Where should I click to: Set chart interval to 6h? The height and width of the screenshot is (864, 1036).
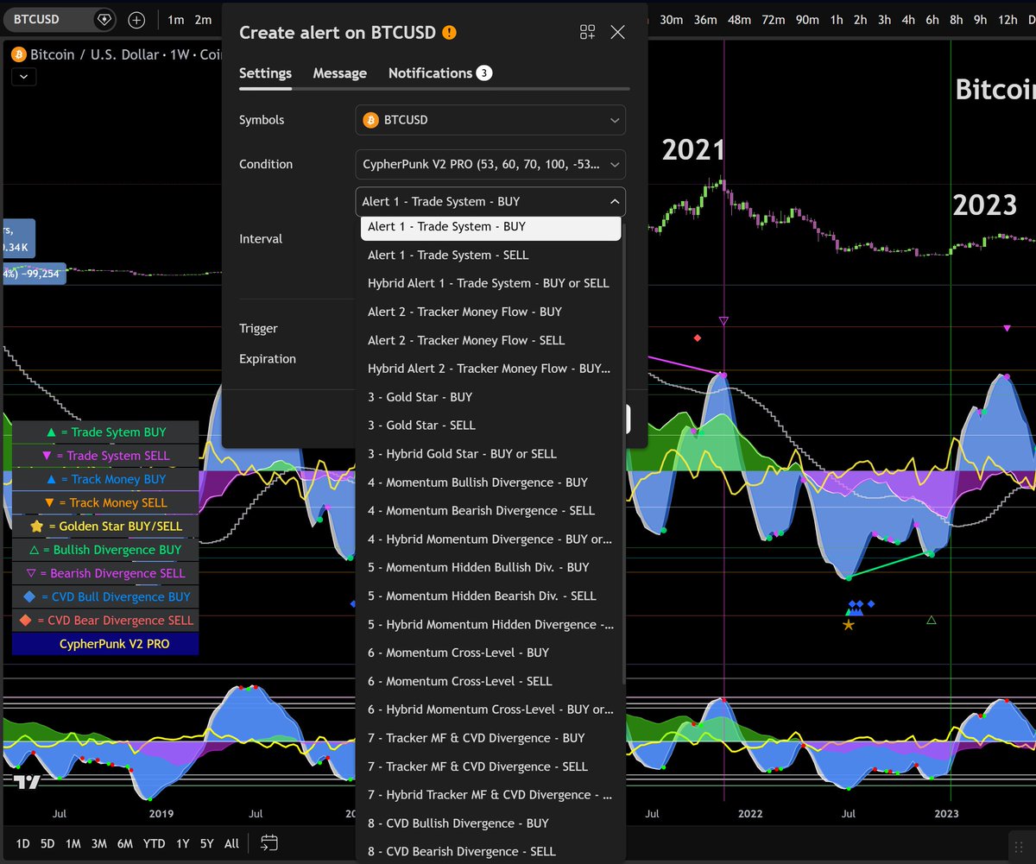click(932, 20)
